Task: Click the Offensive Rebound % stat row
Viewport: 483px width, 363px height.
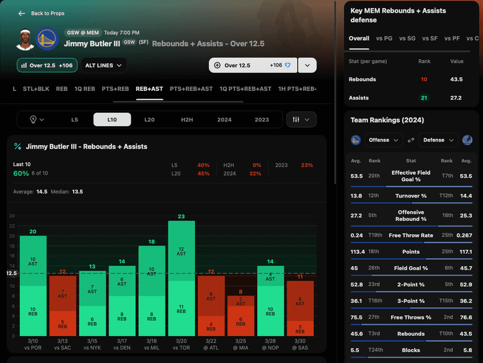Action: [x=411, y=216]
